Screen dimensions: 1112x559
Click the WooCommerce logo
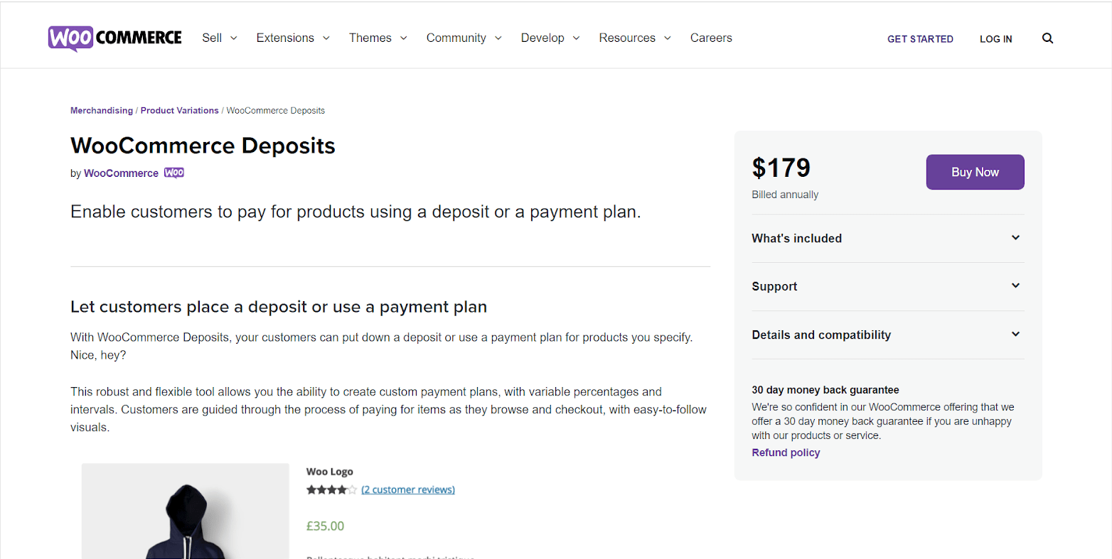point(115,38)
